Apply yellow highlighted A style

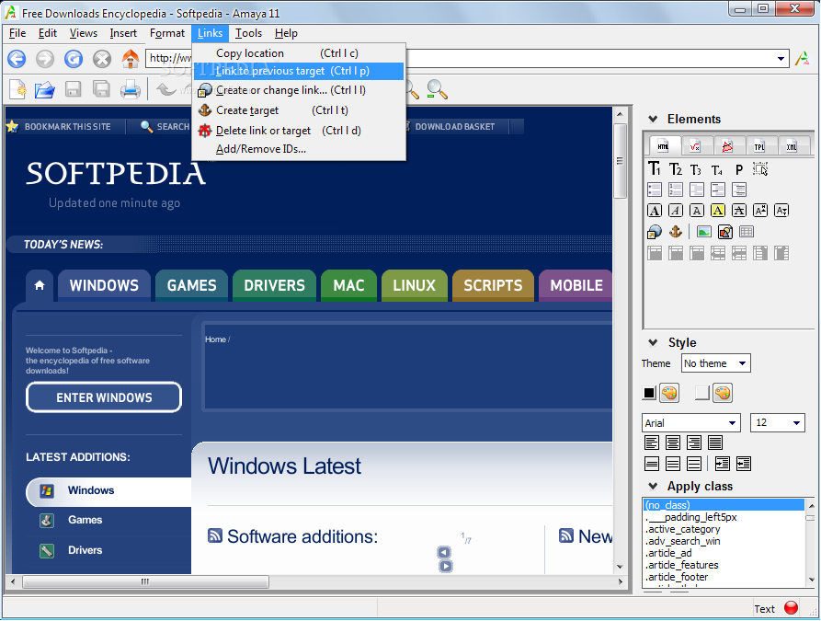pos(718,211)
